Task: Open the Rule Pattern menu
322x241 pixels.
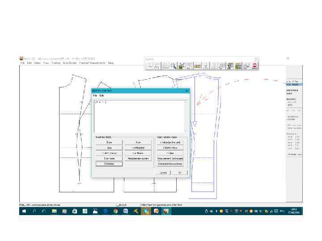Action: (70, 63)
